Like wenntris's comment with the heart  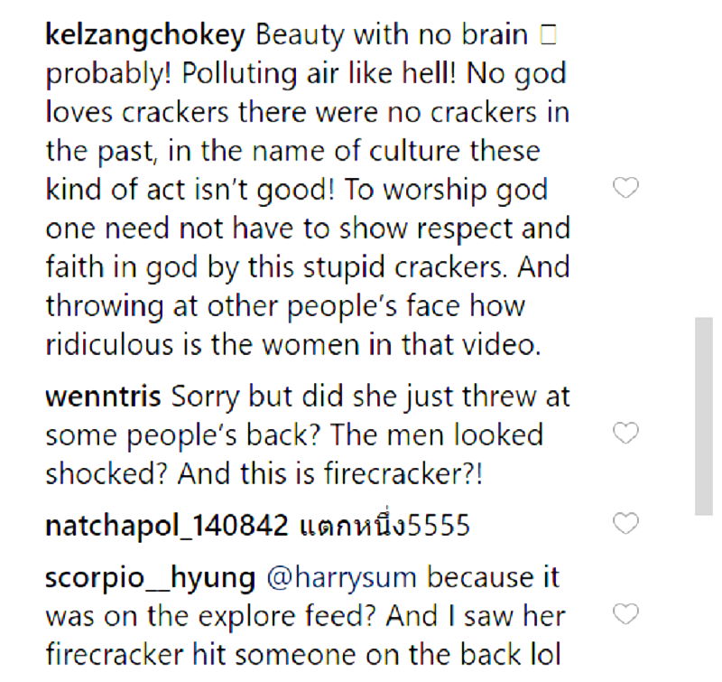(x=625, y=434)
